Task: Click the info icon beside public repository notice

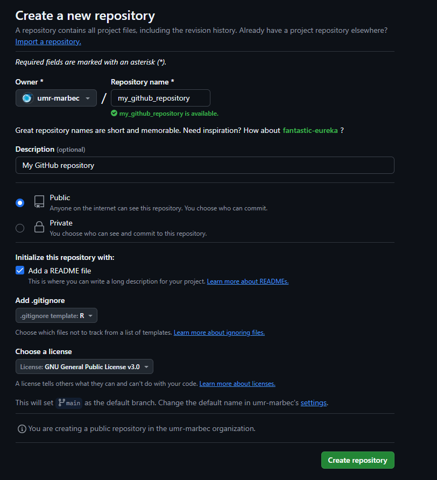Action: (x=22, y=429)
